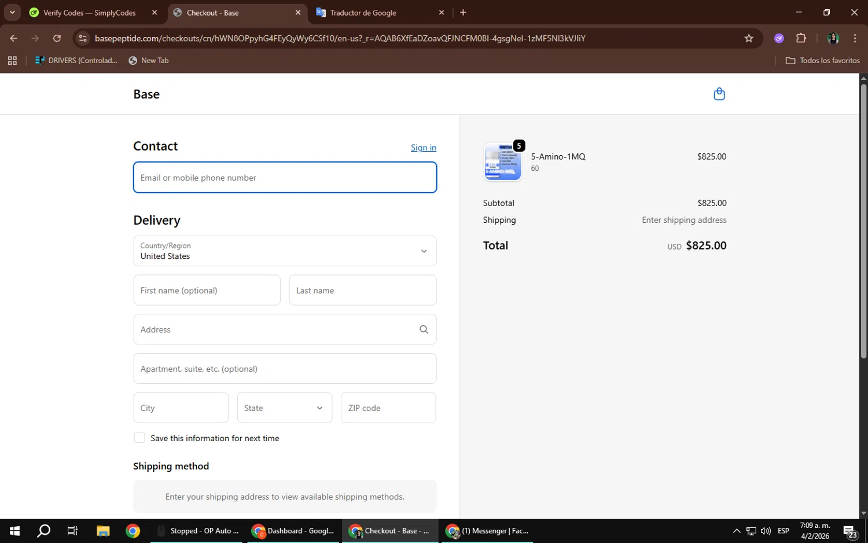Click the City field
The image size is (868, 543).
click(181, 408)
